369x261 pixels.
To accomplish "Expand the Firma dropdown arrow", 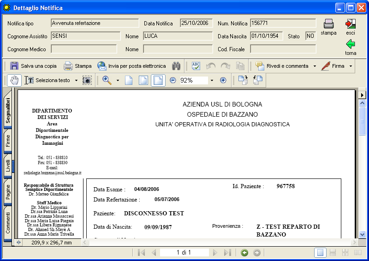I will pyautogui.click(x=351, y=66).
